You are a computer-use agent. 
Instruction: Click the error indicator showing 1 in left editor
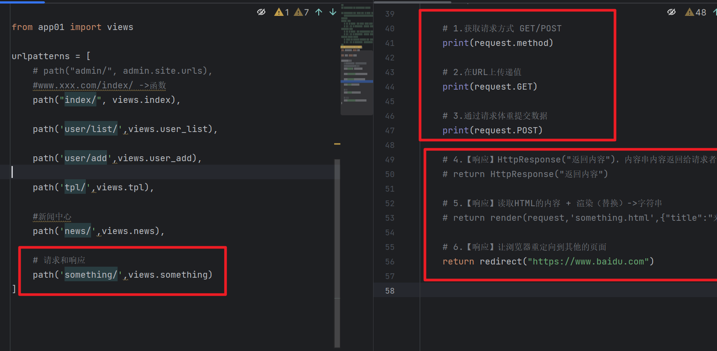(x=282, y=12)
